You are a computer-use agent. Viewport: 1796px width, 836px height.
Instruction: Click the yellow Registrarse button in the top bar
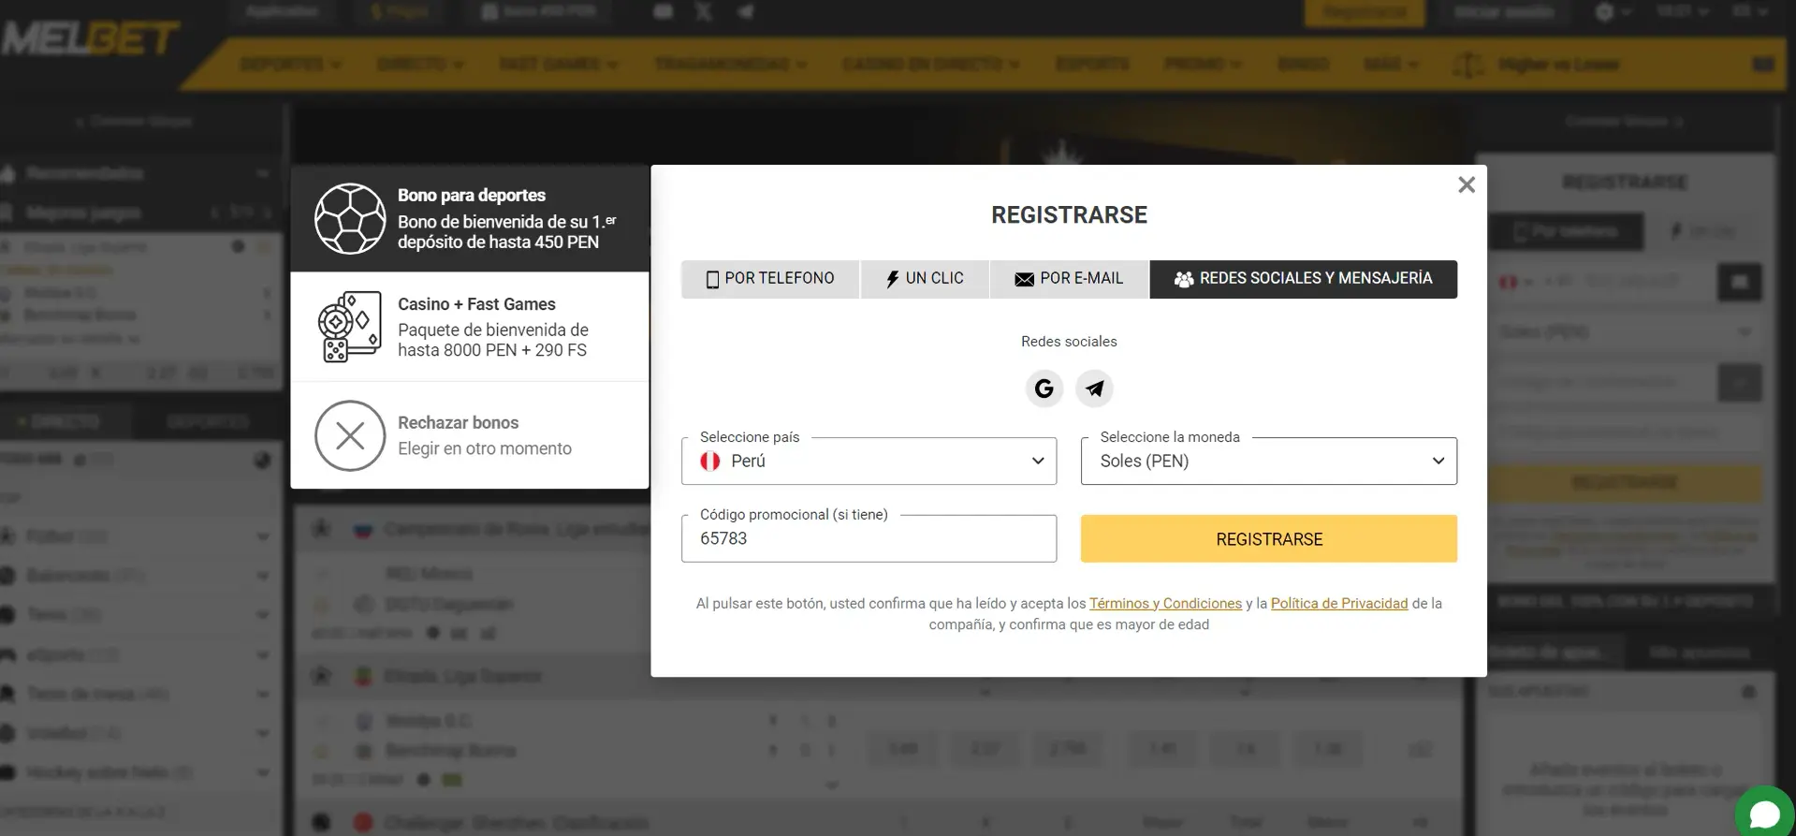pyautogui.click(x=1365, y=12)
